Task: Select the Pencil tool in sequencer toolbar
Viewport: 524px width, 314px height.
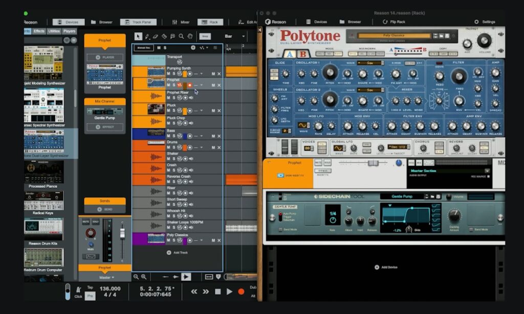Action: (147, 36)
